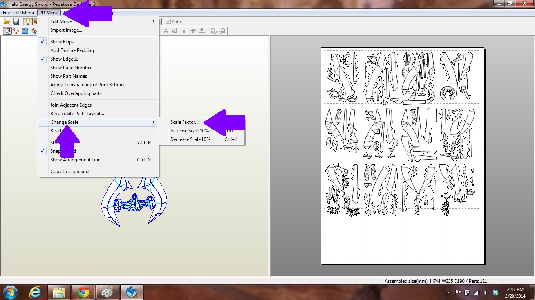535x300 pixels.
Task: Toggle the checked Snap menu entry
Action: (x=98, y=151)
